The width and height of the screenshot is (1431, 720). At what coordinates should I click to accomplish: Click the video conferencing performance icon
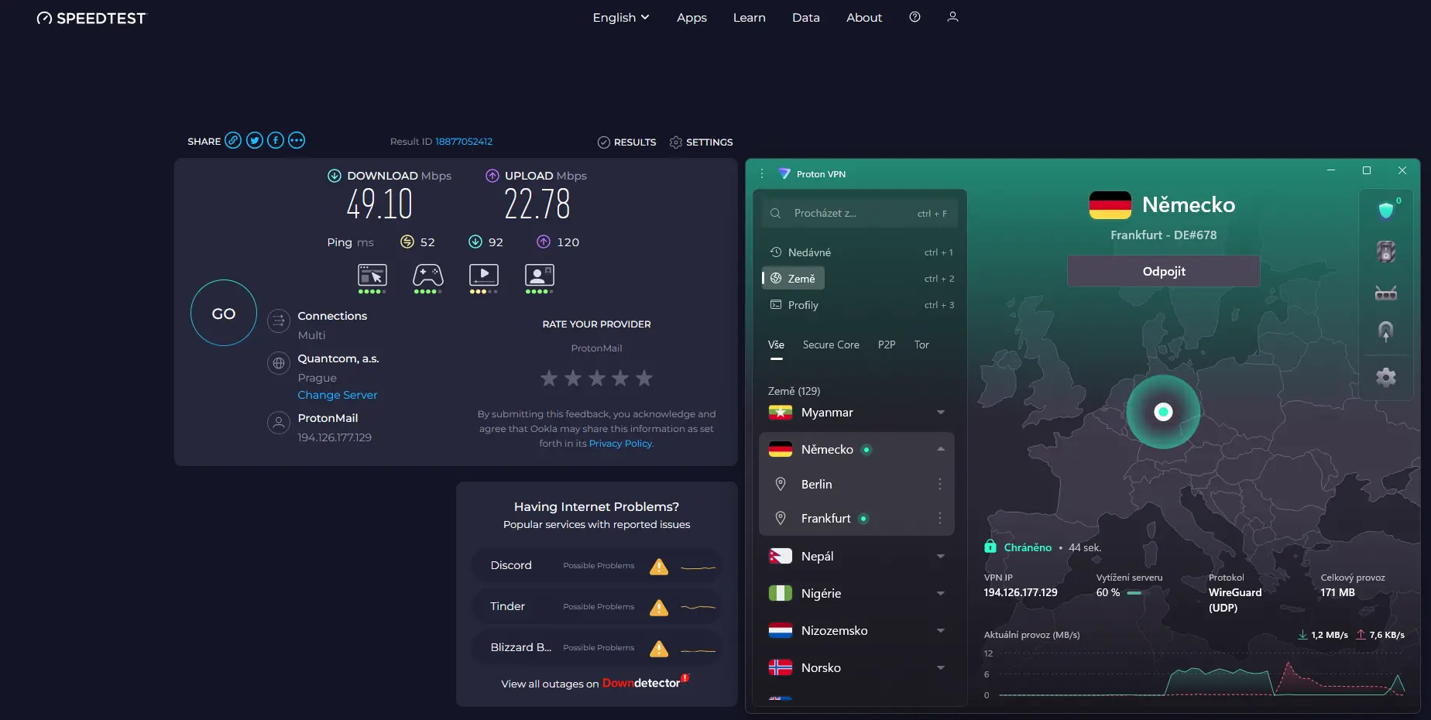(539, 276)
